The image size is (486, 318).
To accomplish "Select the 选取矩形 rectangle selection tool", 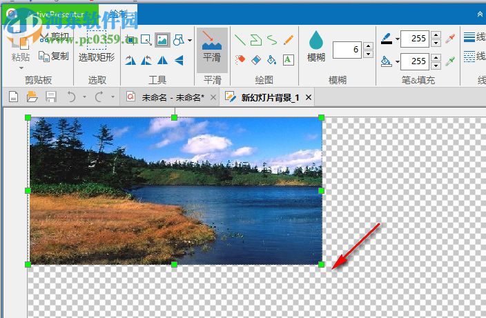I will coord(97,47).
